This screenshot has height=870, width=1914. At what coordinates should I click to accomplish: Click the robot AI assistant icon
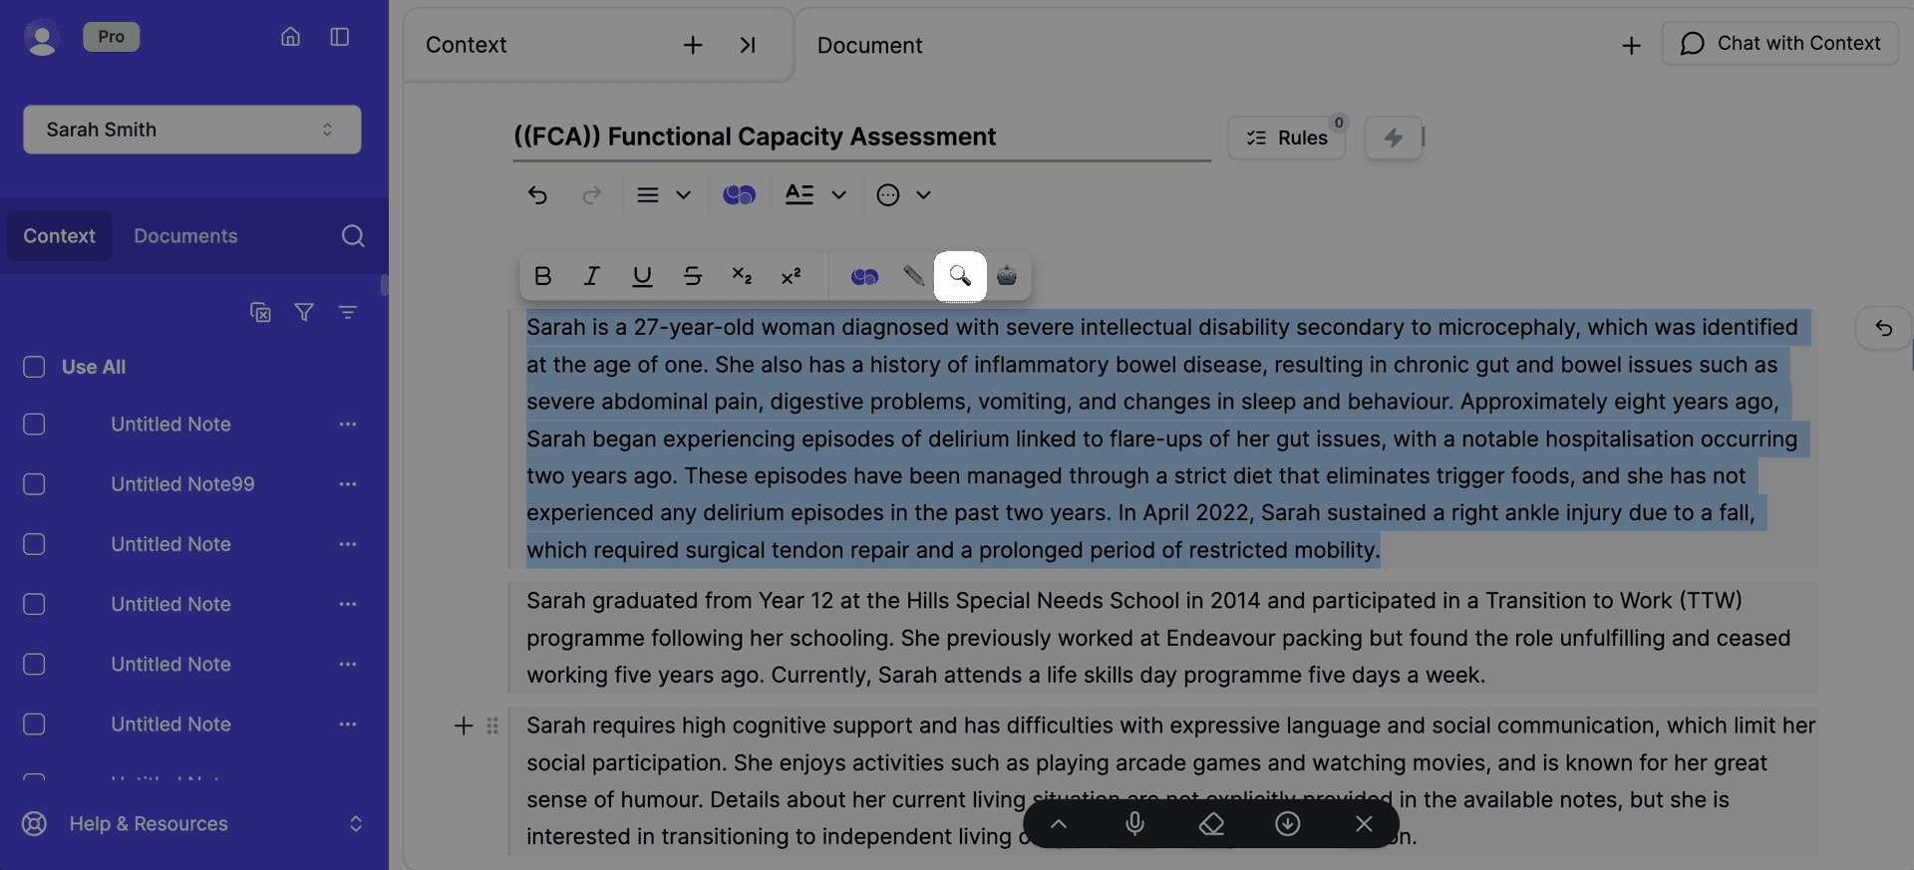[1007, 276]
